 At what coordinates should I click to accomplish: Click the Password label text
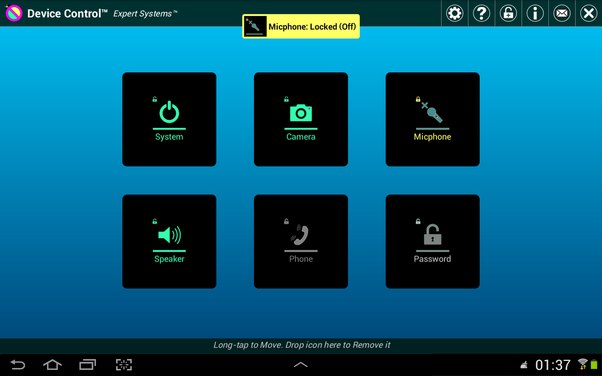coord(432,259)
